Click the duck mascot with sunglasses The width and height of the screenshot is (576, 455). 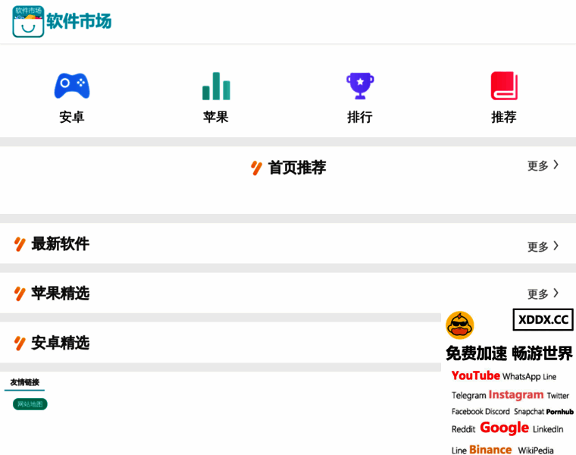click(459, 325)
